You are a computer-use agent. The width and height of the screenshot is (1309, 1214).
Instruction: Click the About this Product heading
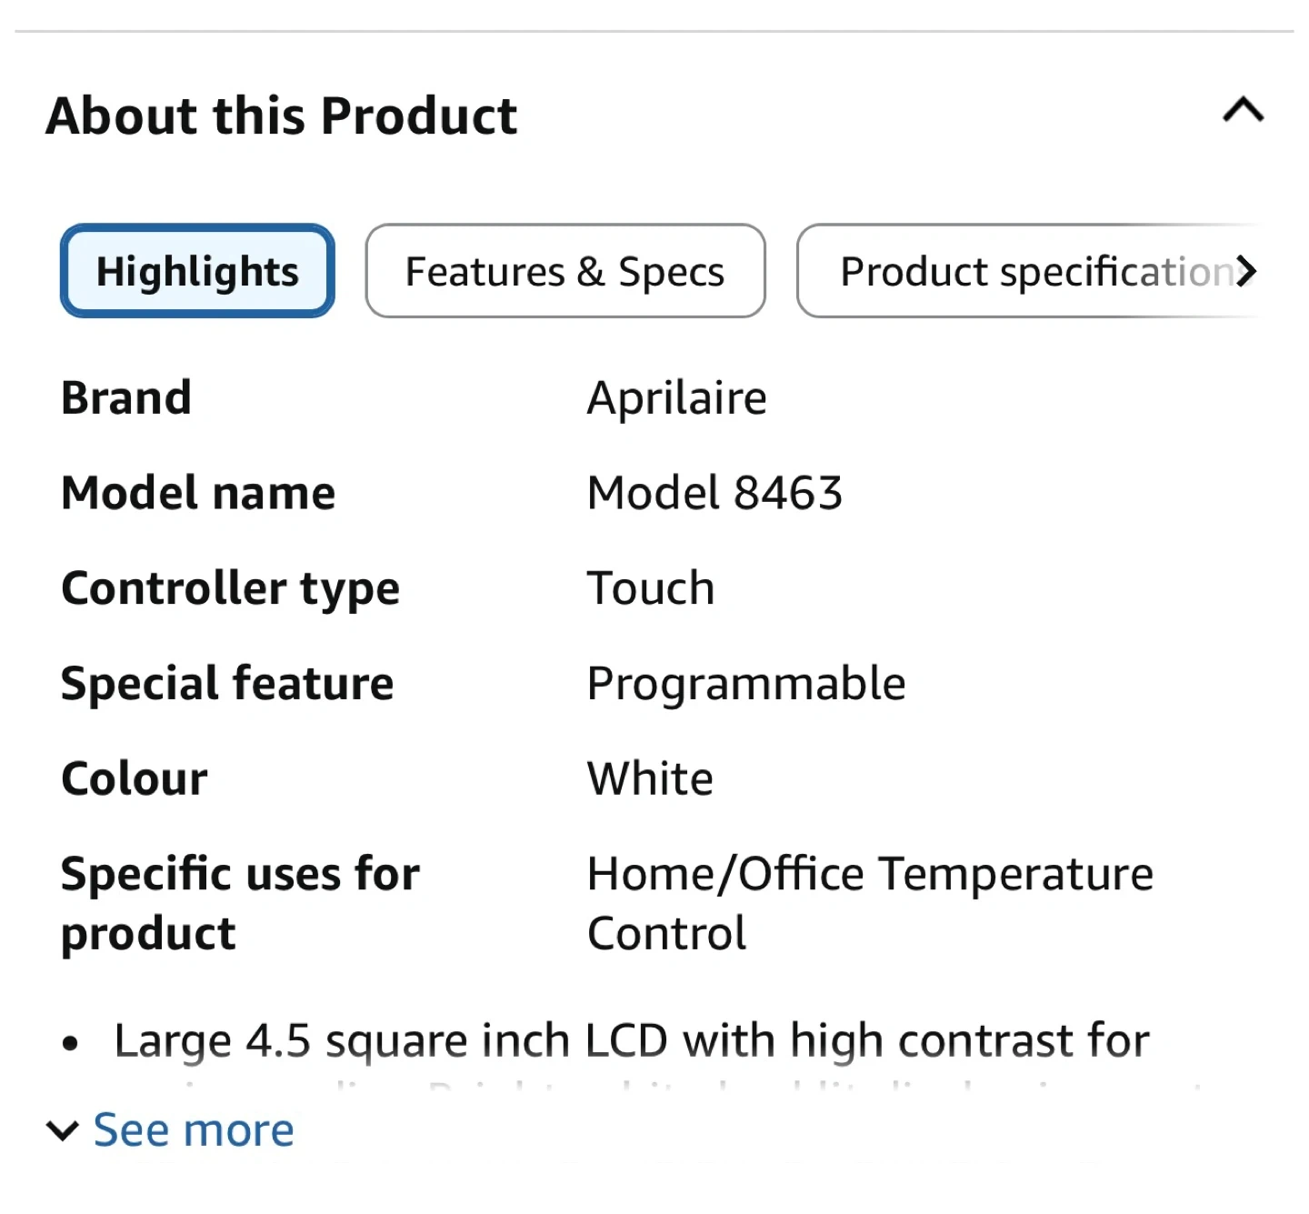tap(282, 116)
